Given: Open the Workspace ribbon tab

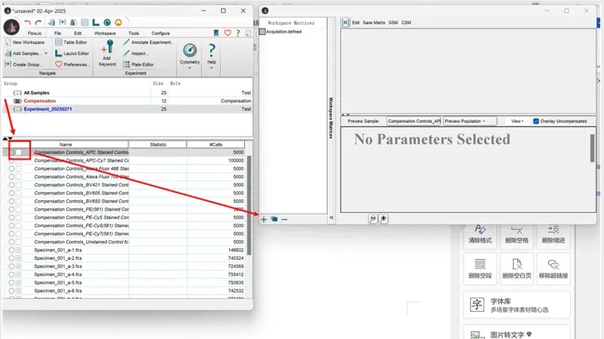Looking at the screenshot, I should 105,33.
